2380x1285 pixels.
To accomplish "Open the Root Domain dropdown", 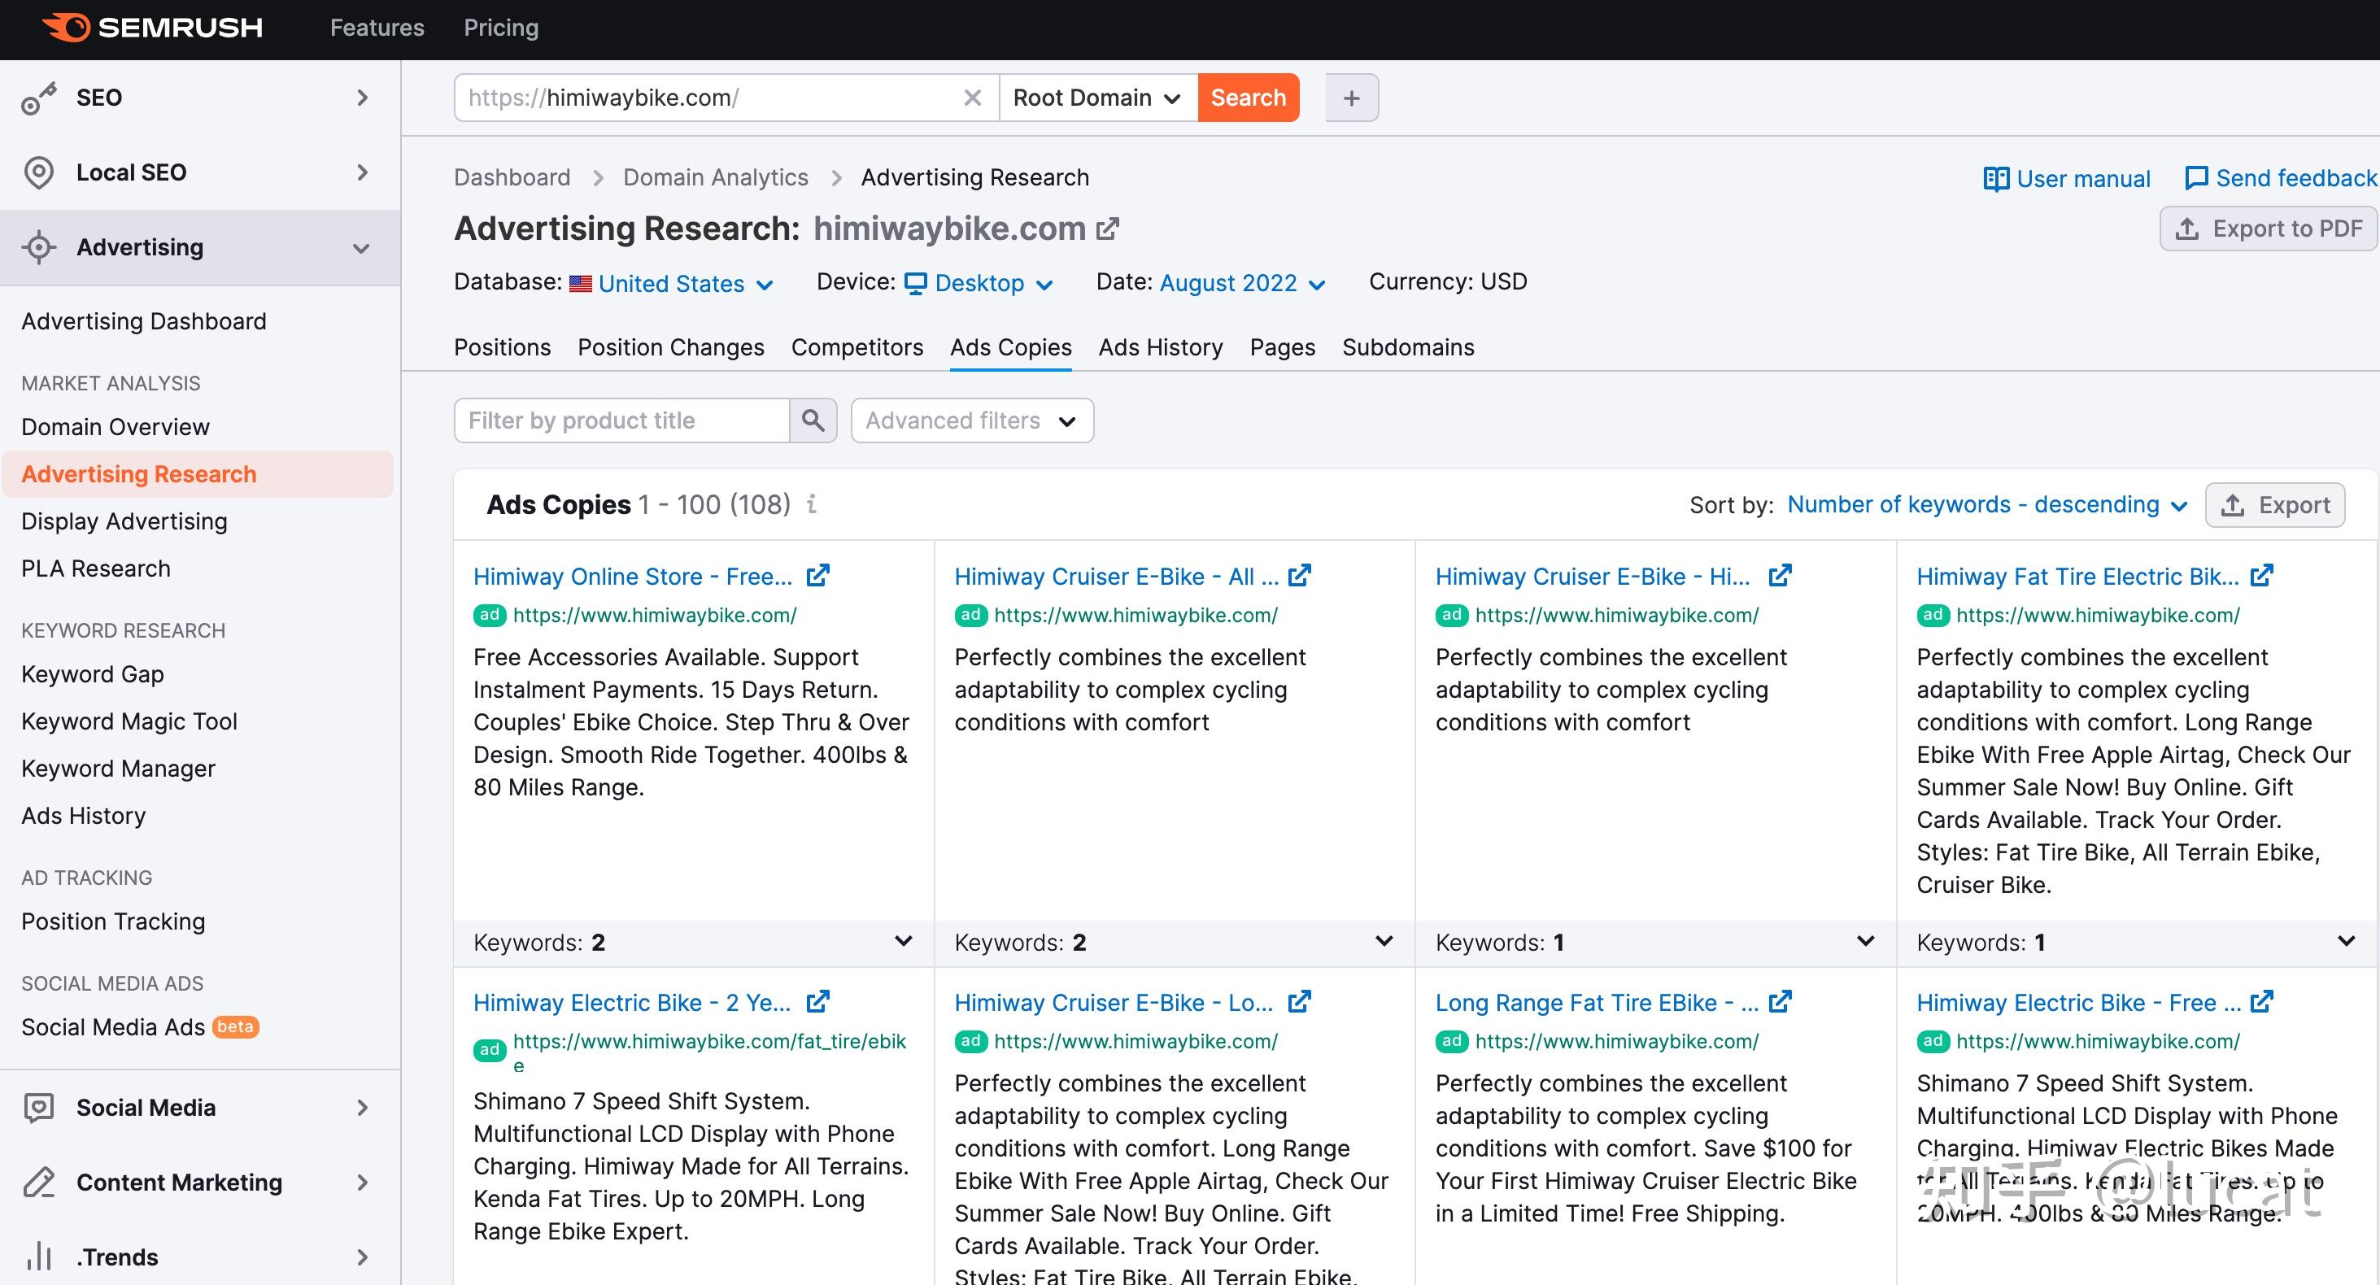I will pyautogui.click(x=1096, y=97).
